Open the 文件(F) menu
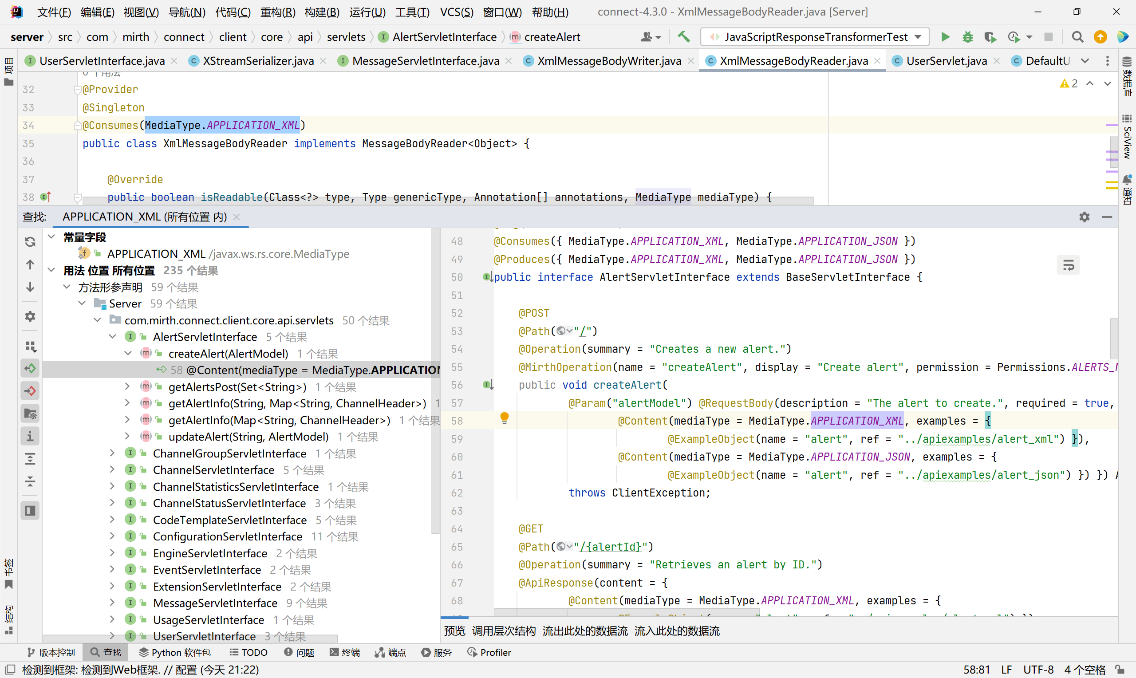The image size is (1136, 678). 54,12
